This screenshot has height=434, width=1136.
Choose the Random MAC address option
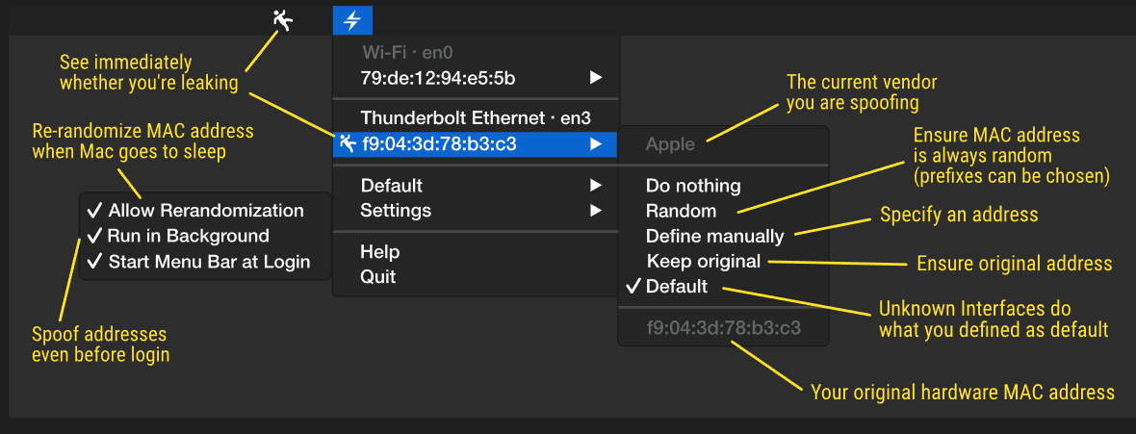[681, 211]
